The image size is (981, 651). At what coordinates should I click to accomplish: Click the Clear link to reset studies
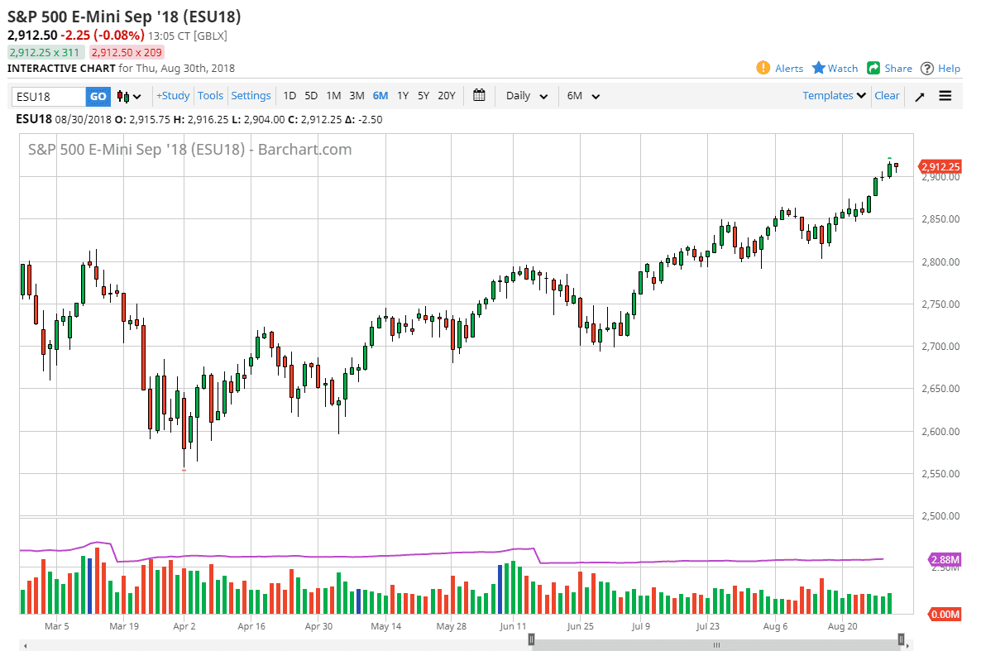pyautogui.click(x=887, y=95)
